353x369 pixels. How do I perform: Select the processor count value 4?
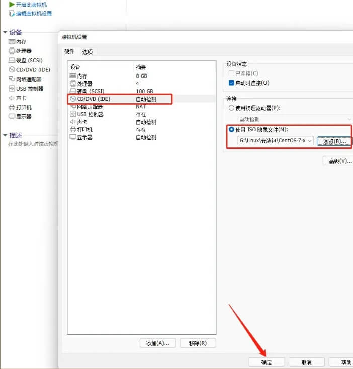(x=137, y=83)
